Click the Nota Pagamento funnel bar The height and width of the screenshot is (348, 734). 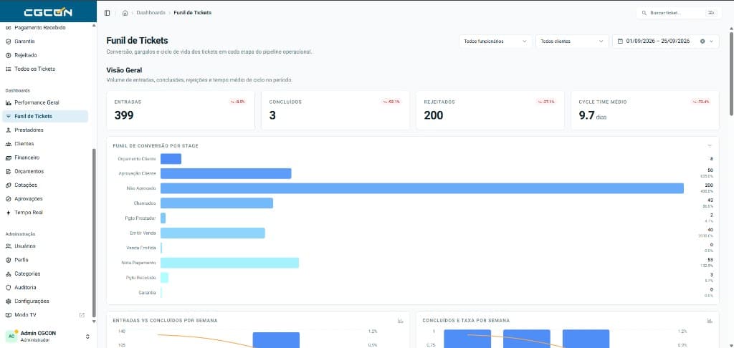coord(229,263)
